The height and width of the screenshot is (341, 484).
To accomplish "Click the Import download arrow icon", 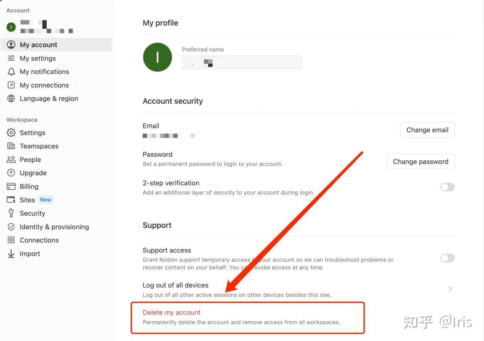I will click(x=11, y=254).
